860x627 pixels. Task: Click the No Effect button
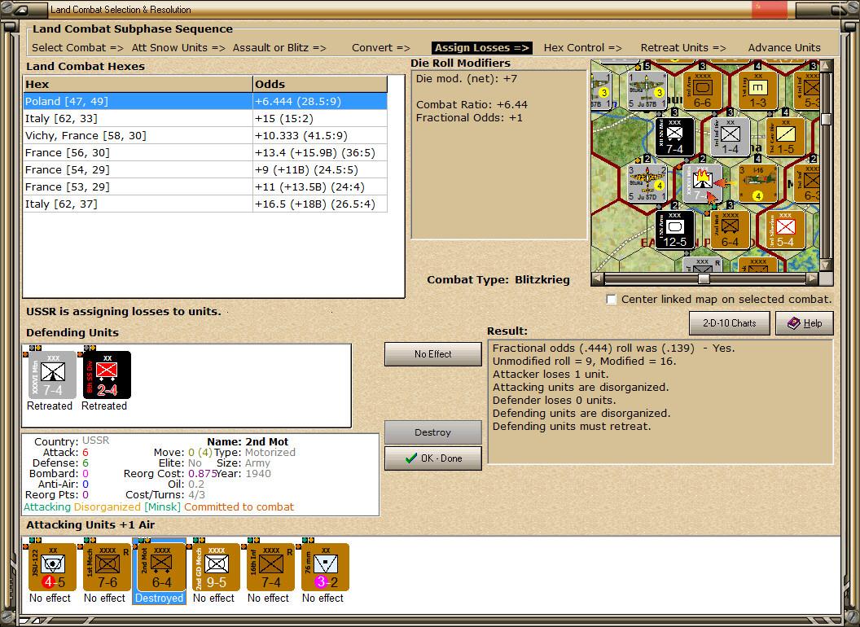pos(432,354)
